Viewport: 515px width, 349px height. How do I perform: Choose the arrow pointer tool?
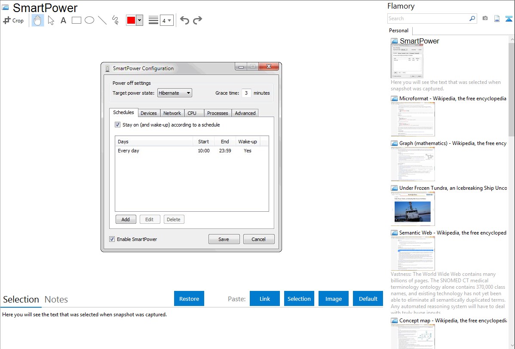click(51, 20)
